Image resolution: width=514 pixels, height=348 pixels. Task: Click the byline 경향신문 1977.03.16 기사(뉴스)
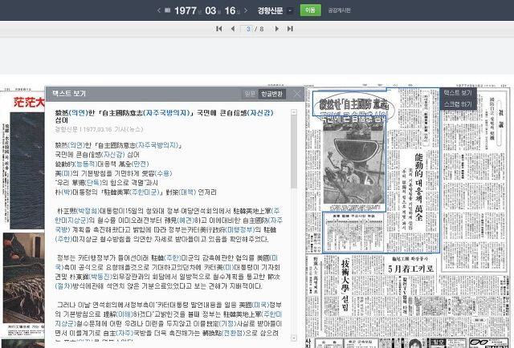click(x=99, y=129)
